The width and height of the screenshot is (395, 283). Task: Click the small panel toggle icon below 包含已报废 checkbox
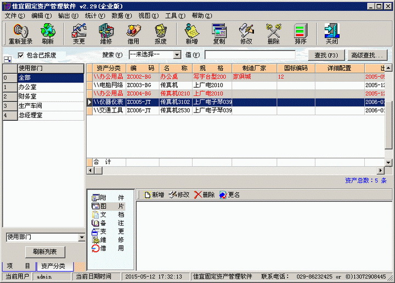pyautogui.click(x=7, y=60)
